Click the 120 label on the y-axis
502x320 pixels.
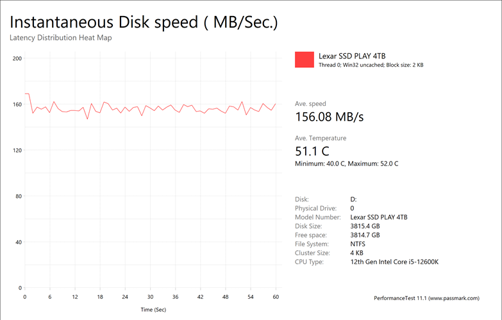pyautogui.click(x=17, y=150)
